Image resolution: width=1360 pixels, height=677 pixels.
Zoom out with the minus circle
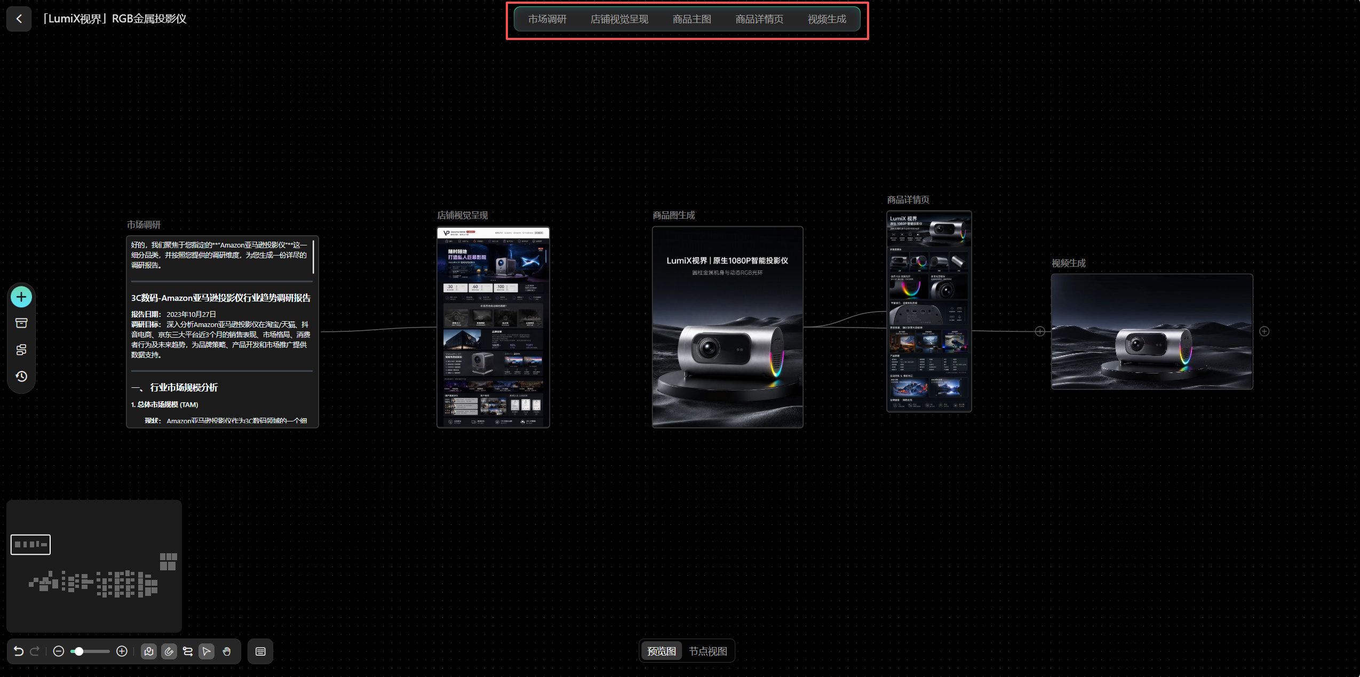pyautogui.click(x=59, y=651)
